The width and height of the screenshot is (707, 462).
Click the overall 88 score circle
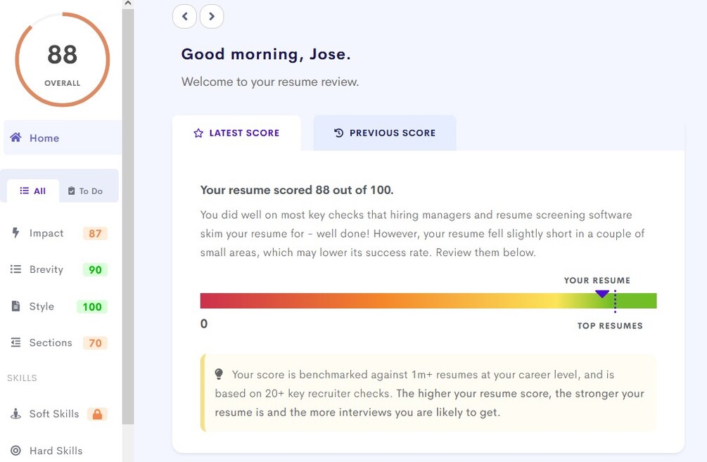pyautogui.click(x=62, y=60)
